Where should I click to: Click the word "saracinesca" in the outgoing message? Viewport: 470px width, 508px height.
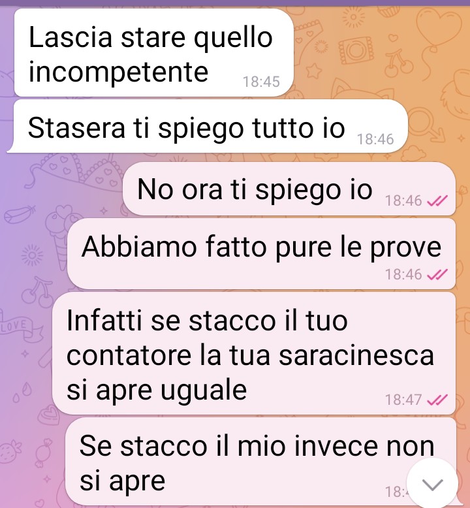tap(356, 355)
